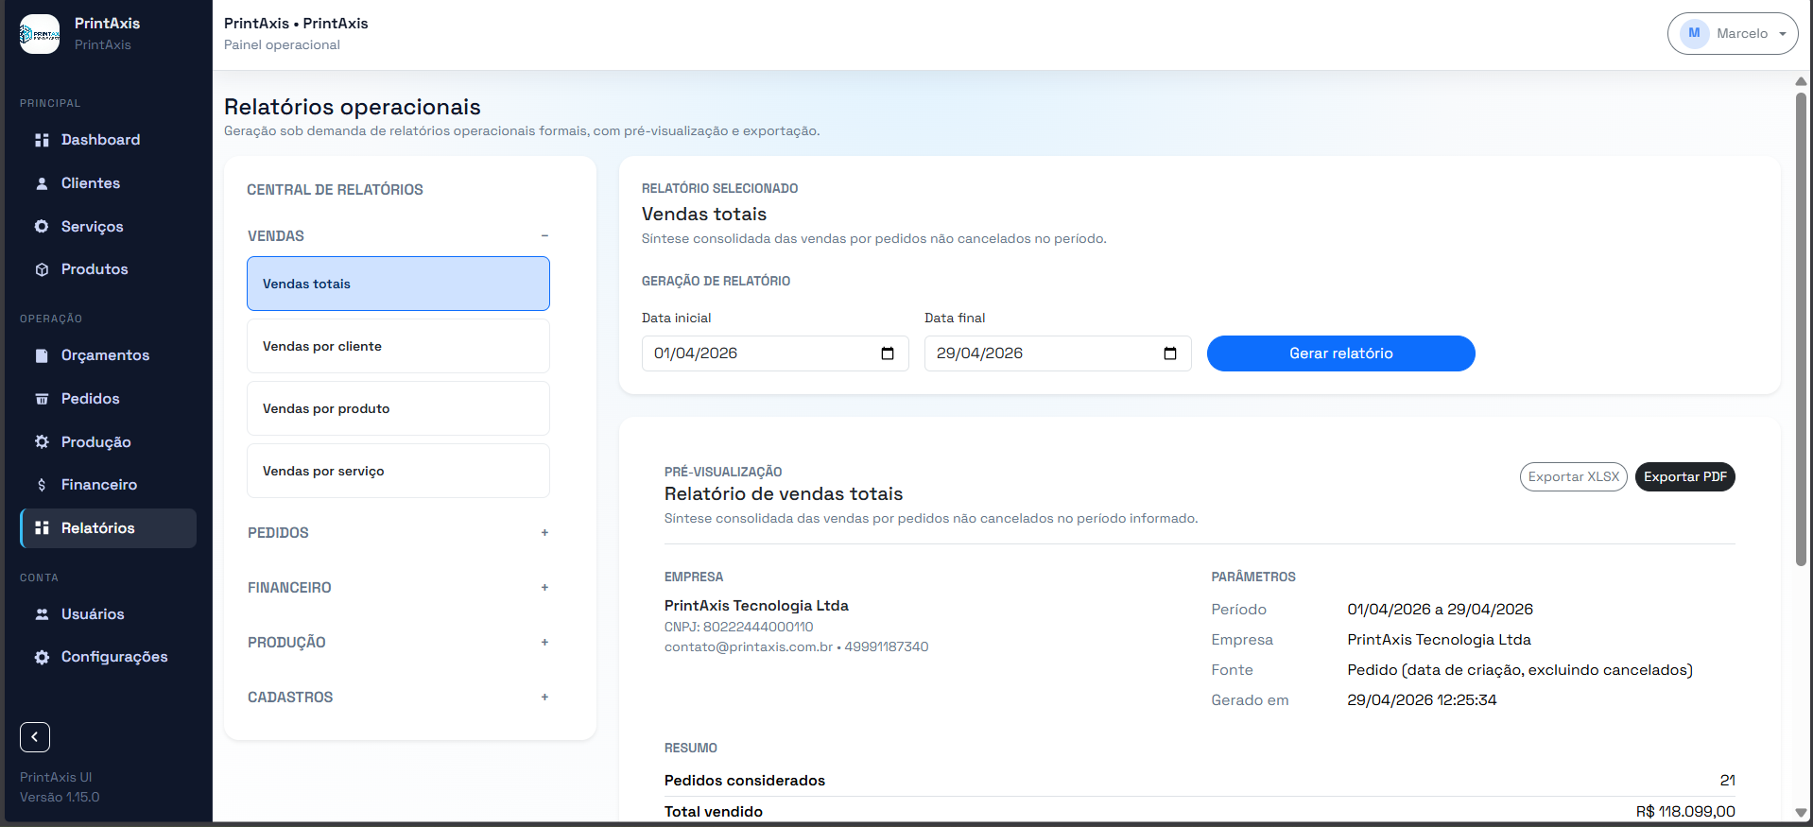1813x827 pixels.
Task: Select Relatórios in the sidebar
Action: tap(108, 528)
